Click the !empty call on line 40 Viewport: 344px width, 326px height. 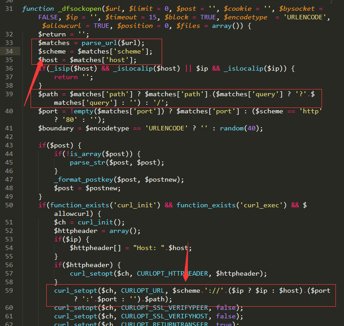pos(82,111)
